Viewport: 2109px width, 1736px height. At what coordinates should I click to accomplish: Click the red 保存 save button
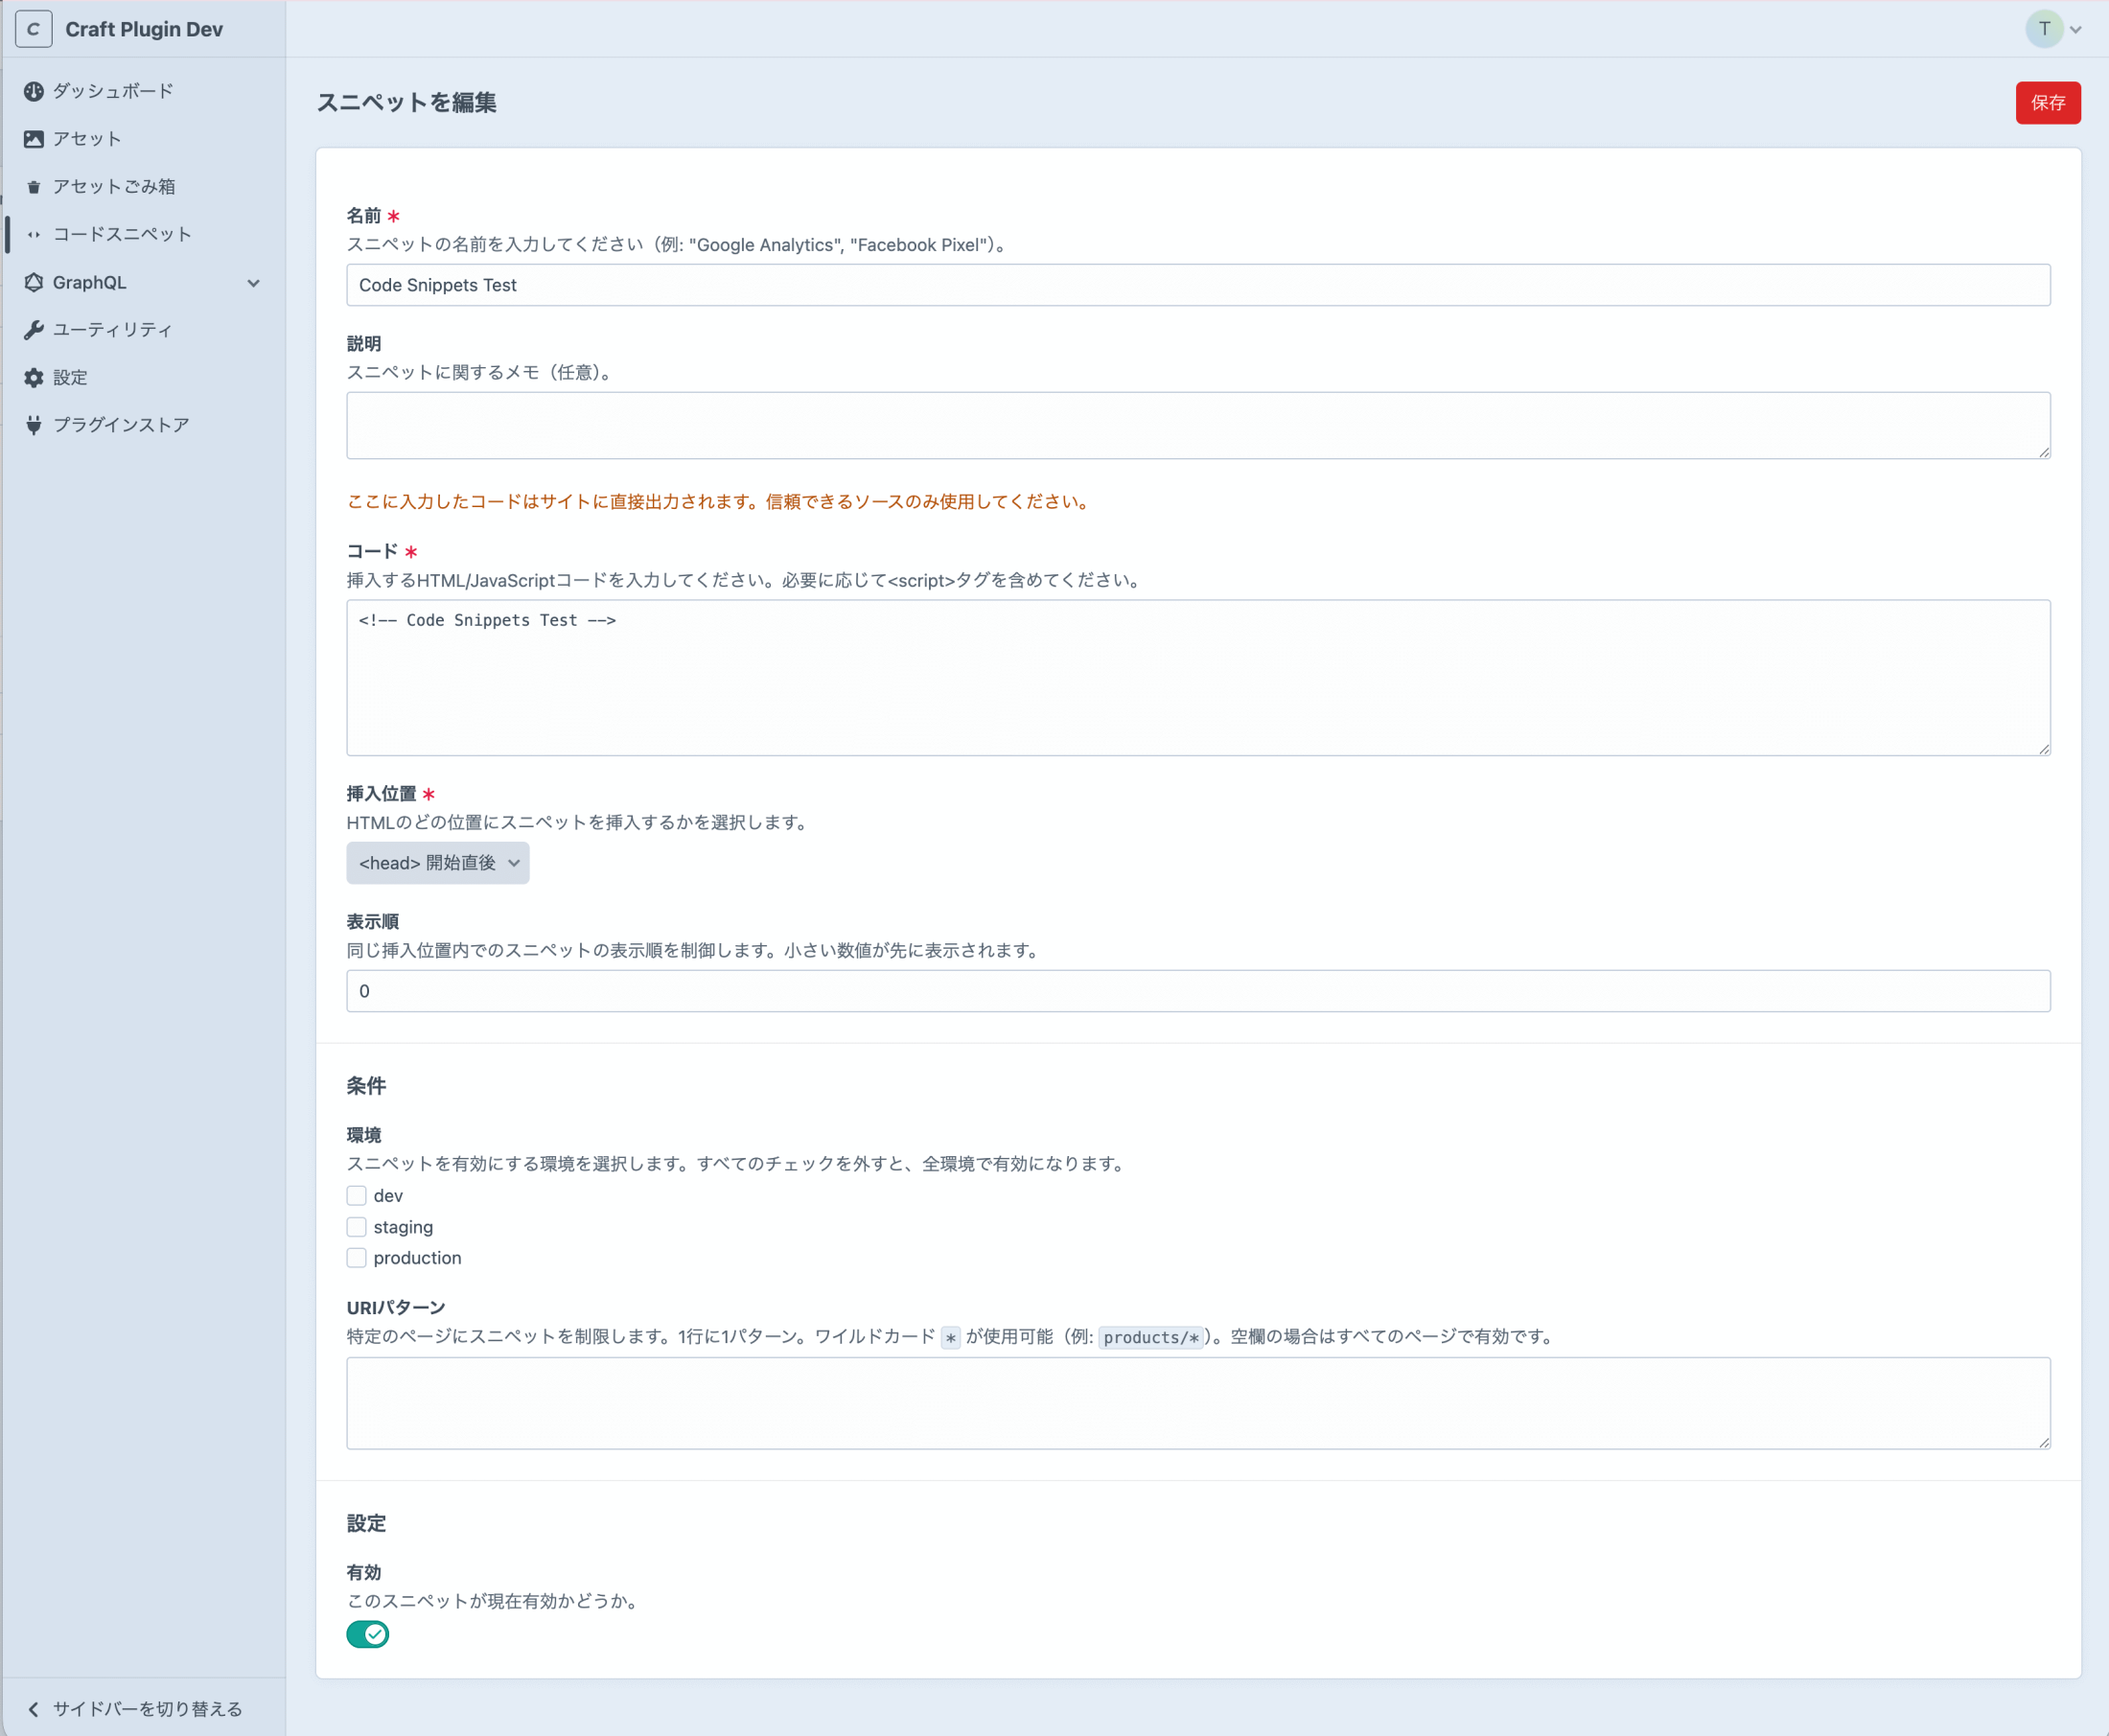(2048, 103)
